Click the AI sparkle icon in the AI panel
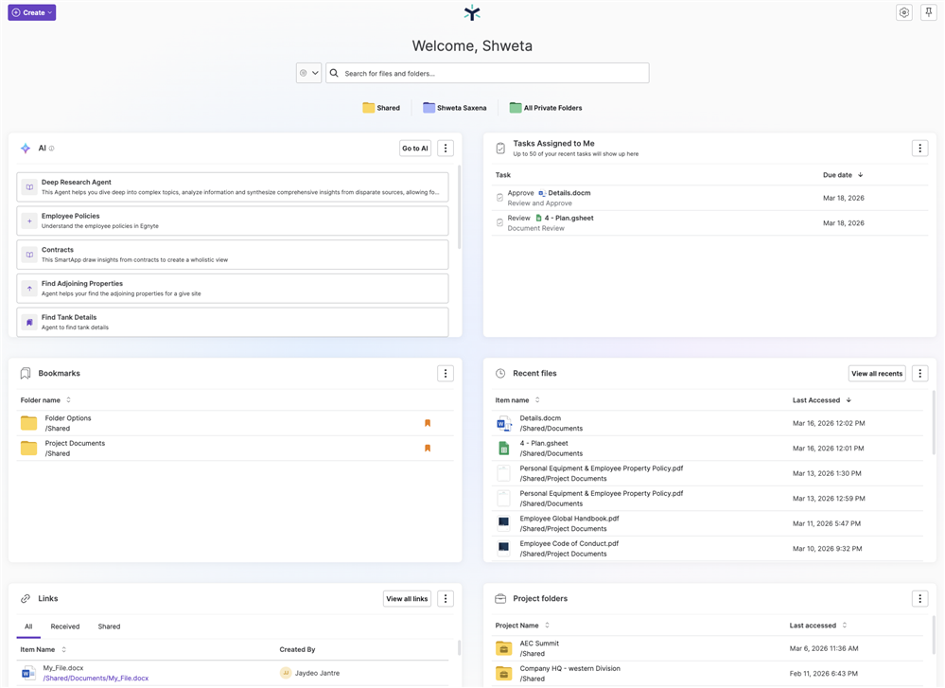 [x=26, y=148]
